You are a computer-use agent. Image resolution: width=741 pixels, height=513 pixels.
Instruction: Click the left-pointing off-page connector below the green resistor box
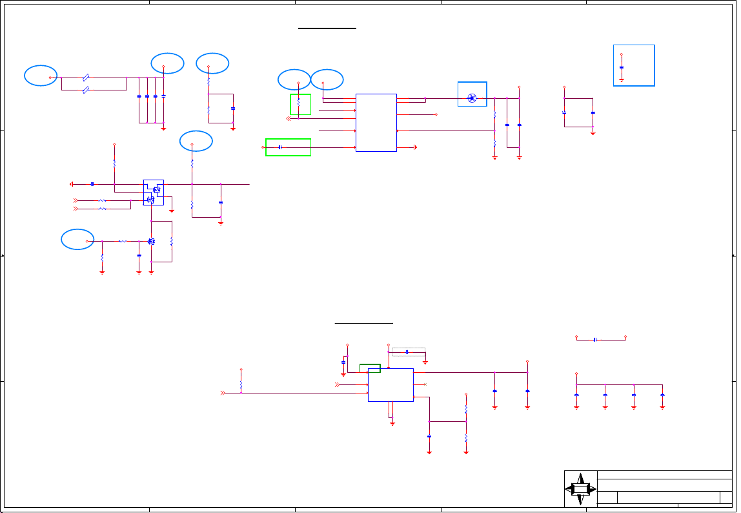tap(289, 119)
